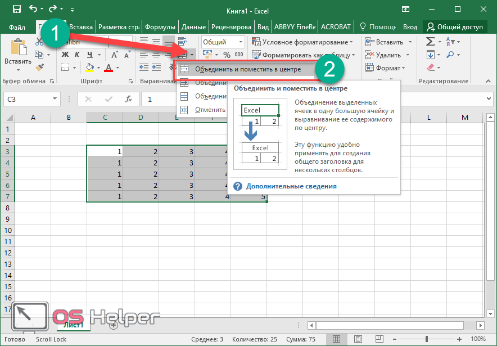This screenshot has height=346, width=497.
Task: Click the insert function fx icon
Action: click(129, 99)
